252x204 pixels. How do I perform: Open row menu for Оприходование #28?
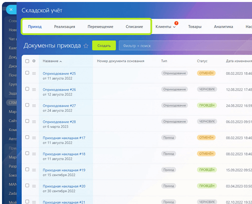(x=34, y=122)
